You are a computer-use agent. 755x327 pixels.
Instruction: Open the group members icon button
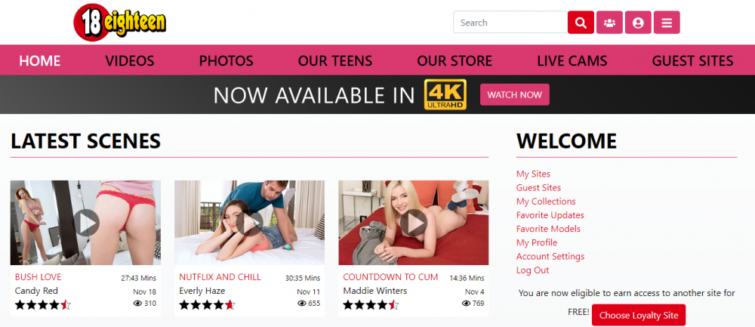click(609, 23)
